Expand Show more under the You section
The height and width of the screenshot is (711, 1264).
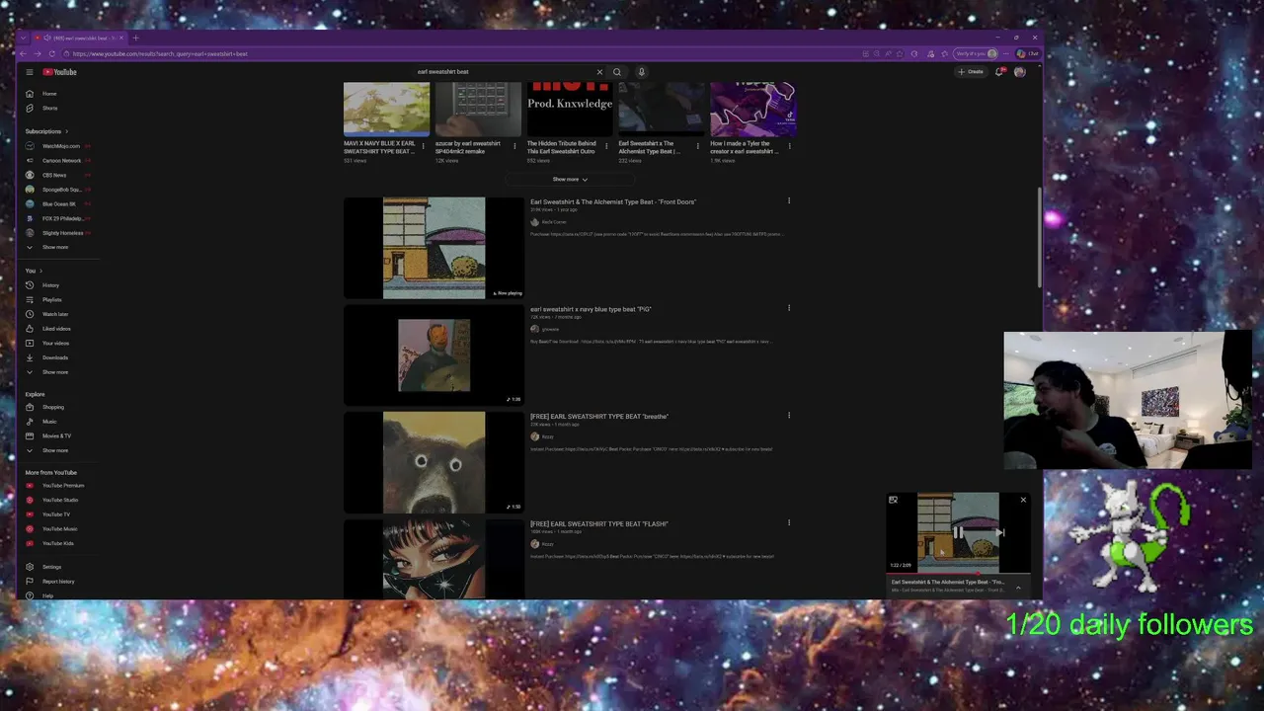click(x=54, y=372)
